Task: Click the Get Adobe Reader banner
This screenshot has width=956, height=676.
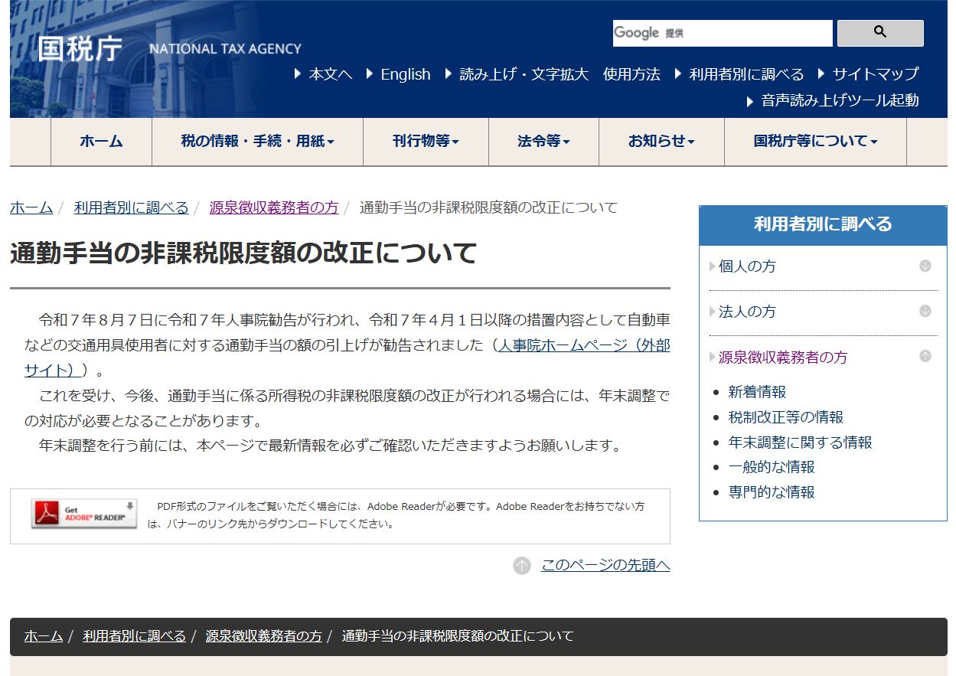Action: tap(84, 514)
